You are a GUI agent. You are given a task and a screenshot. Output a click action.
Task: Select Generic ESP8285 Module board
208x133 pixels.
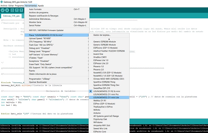click(x=109, y=45)
